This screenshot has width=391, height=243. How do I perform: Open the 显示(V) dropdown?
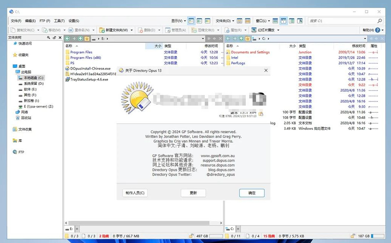coord(178,21)
